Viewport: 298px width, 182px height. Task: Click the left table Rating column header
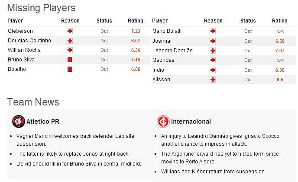click(135, 20)
